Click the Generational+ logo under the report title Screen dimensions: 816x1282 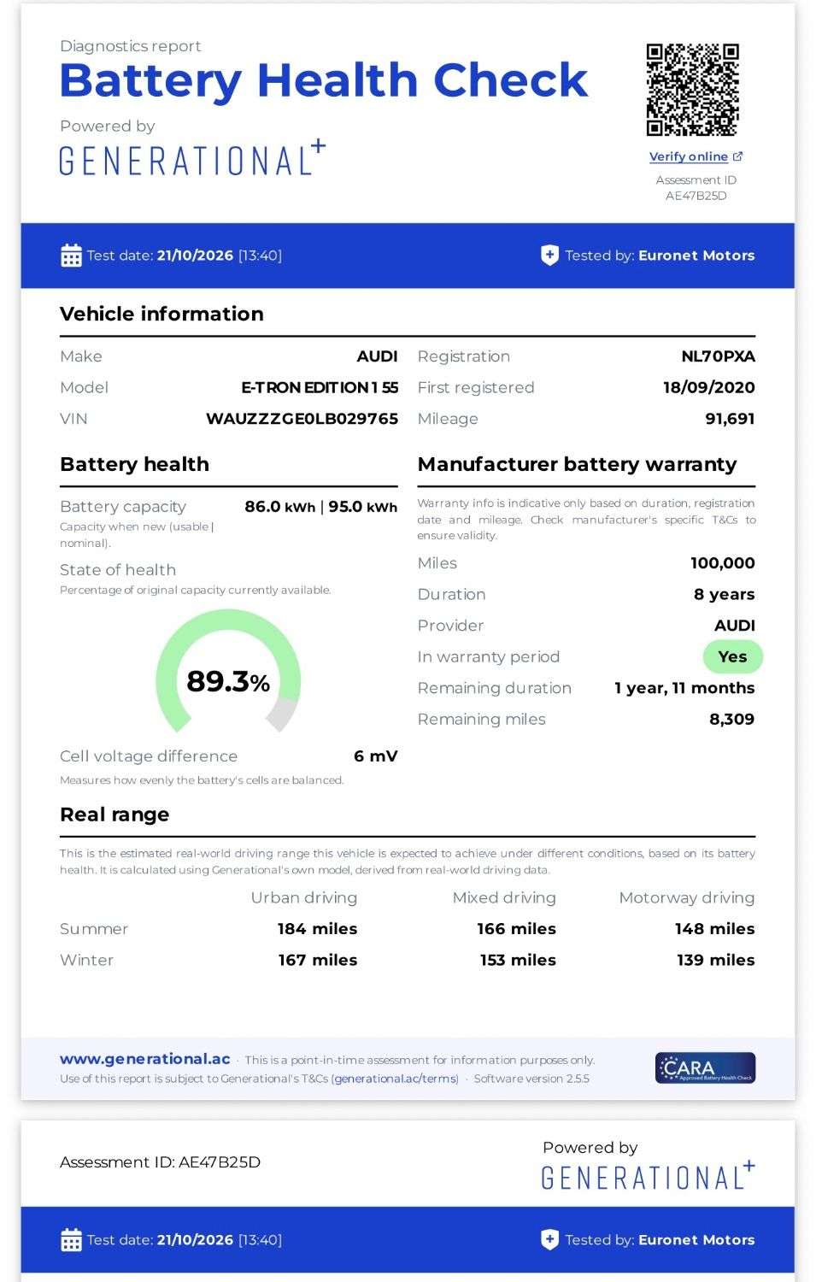click(192, 158)
